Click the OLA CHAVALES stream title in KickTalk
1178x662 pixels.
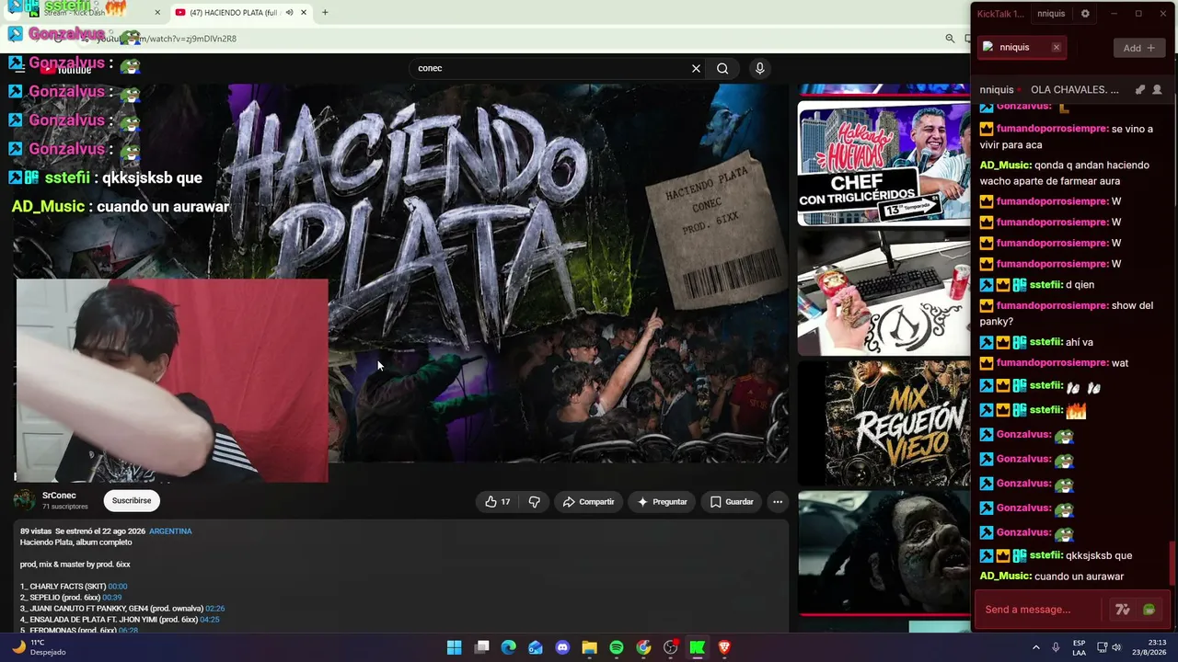pyautogui.click(x=1075, y=90)
